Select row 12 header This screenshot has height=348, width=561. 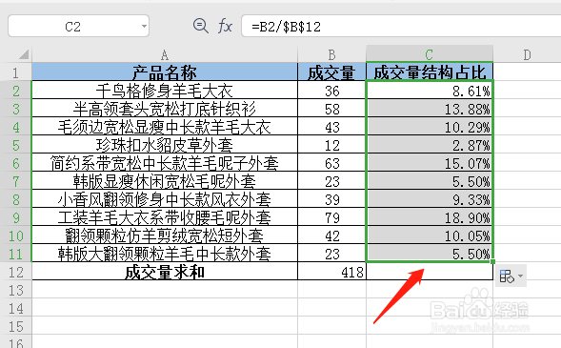(x=16, y=272)
